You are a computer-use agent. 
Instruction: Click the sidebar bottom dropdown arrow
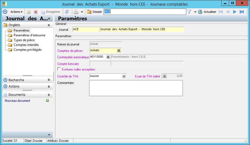(49, 135)
